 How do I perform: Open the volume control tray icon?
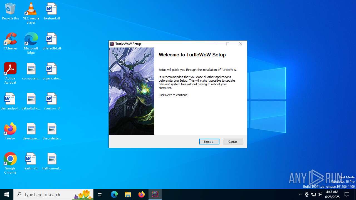coord(320,194)
